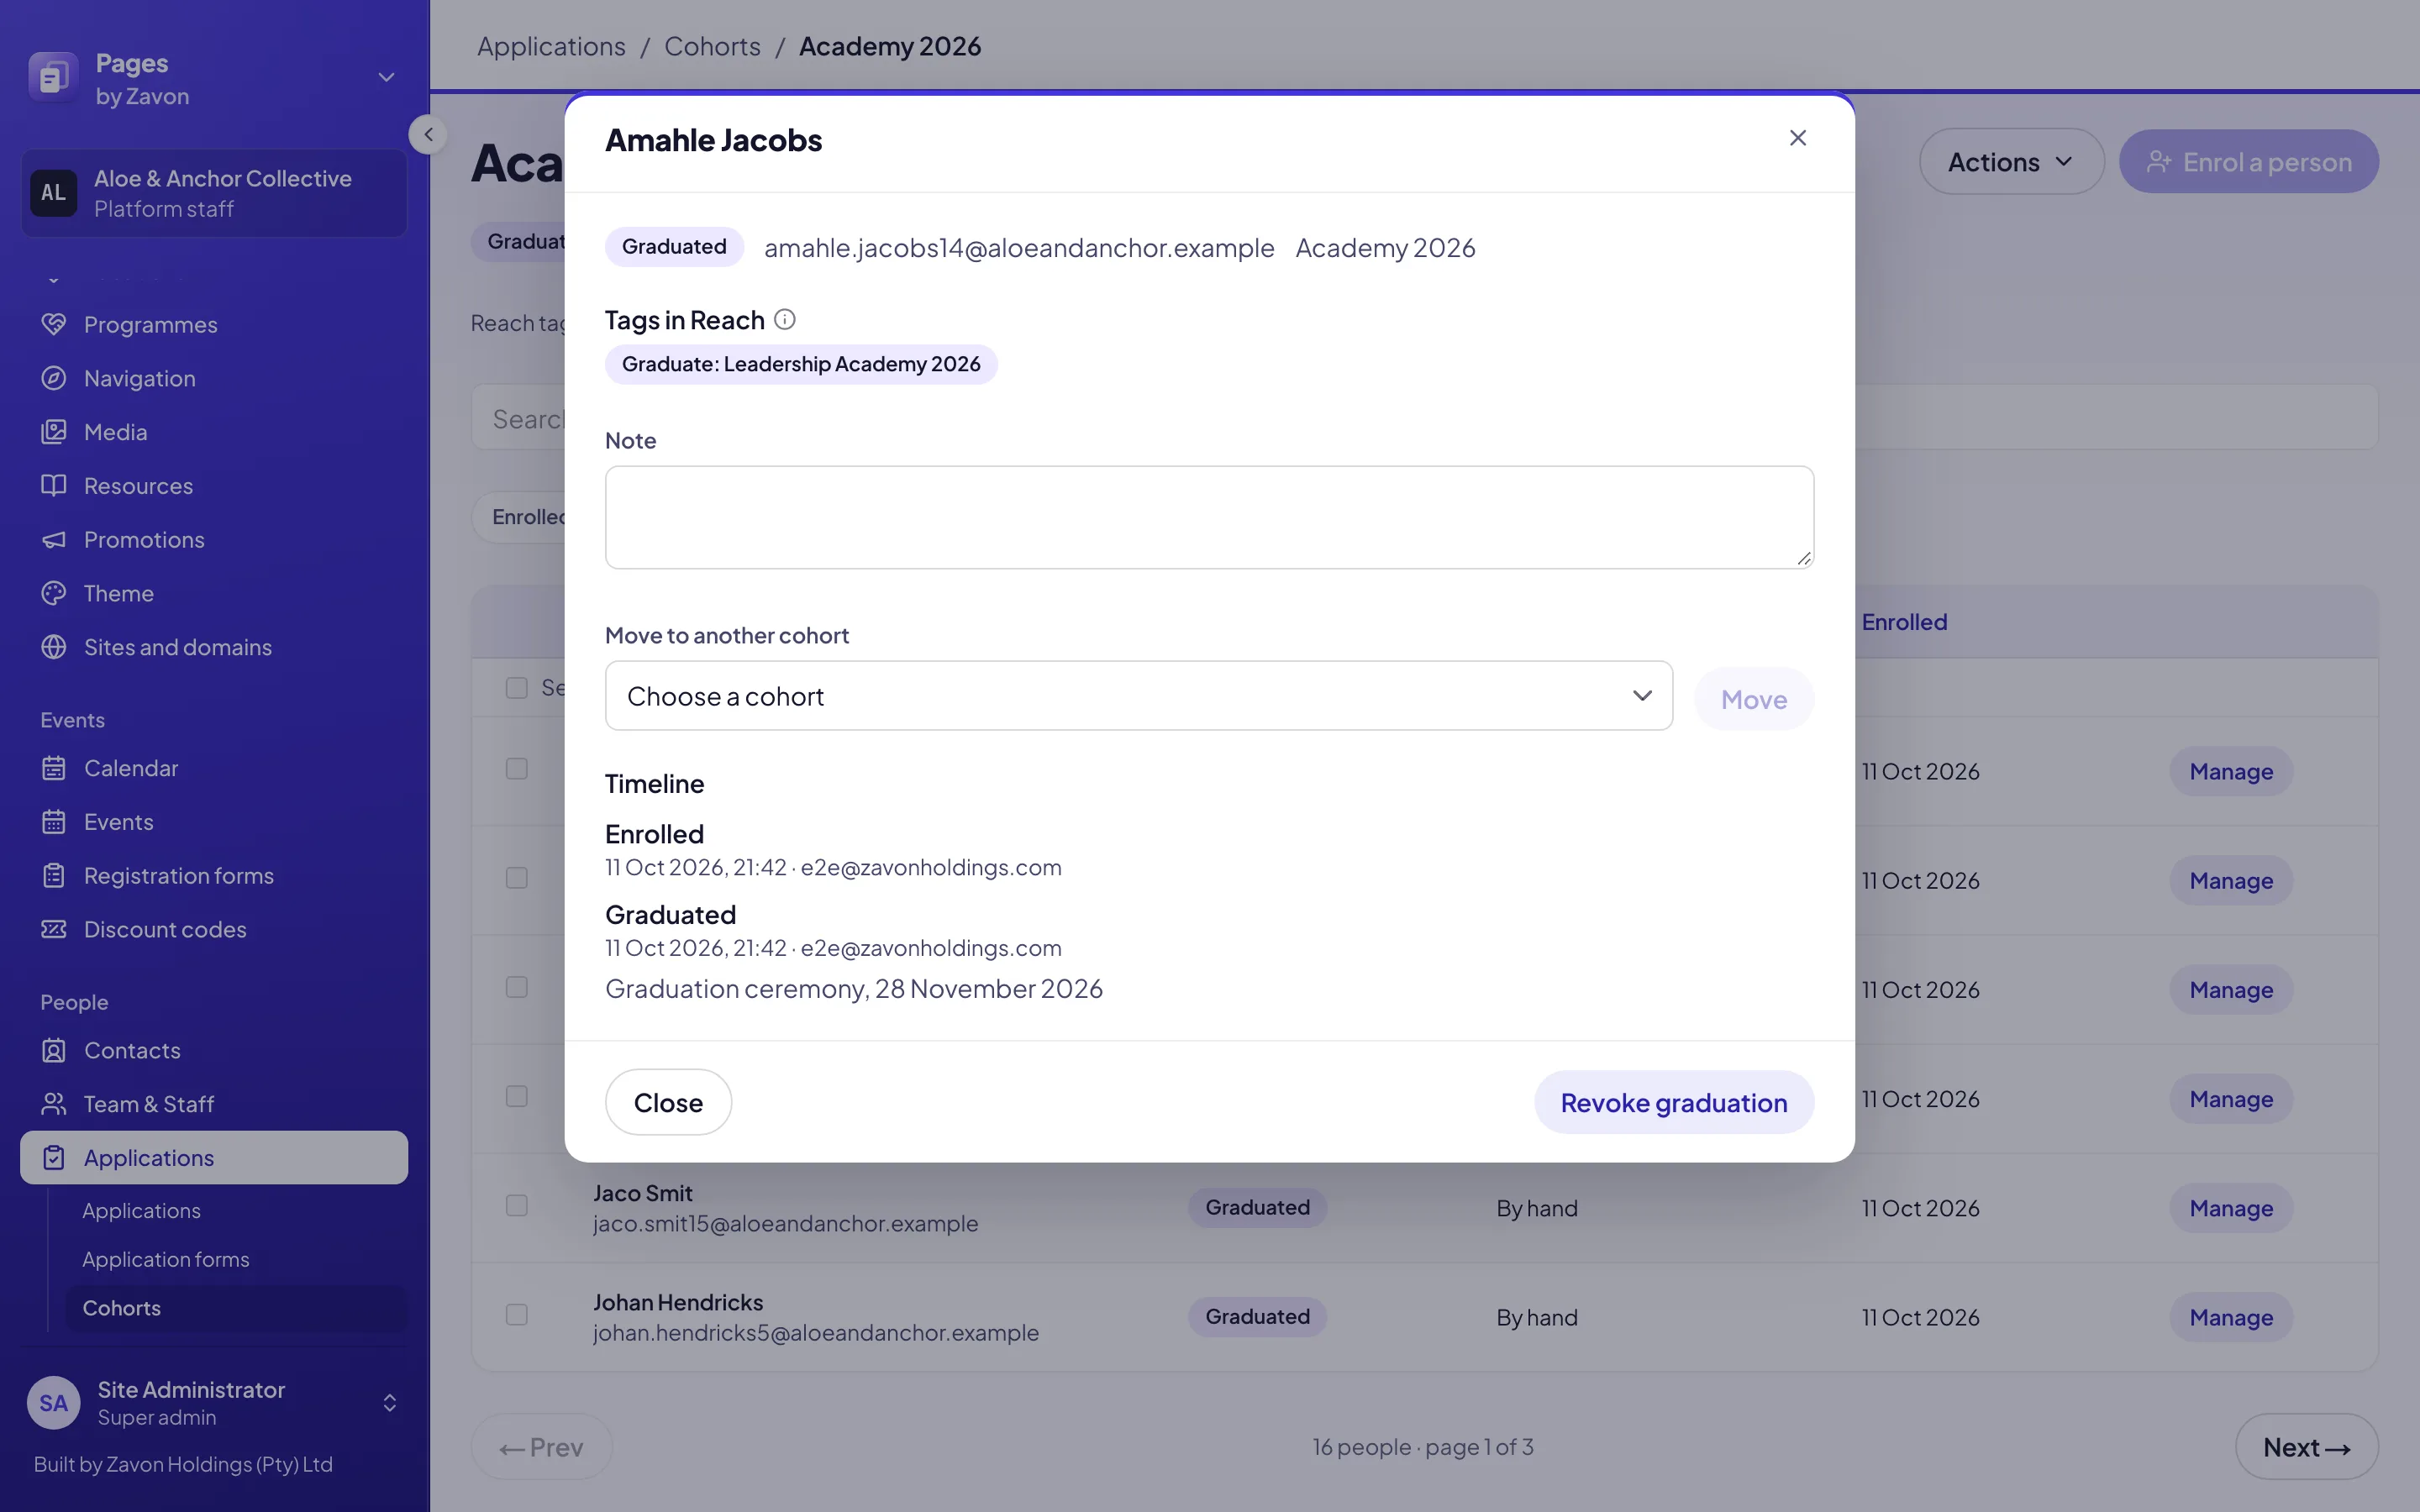This screenshot has width=2420, height=1512.
Task: Expand the Pages by Zavon app switcher
Action: pyautogui.click(x=386, y=77)
